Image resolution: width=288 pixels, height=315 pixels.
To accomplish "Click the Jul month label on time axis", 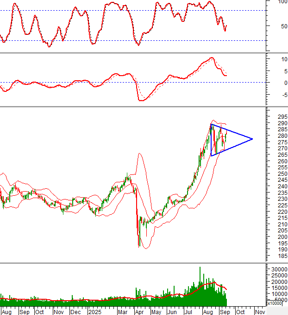I will [x=188, y=312].
